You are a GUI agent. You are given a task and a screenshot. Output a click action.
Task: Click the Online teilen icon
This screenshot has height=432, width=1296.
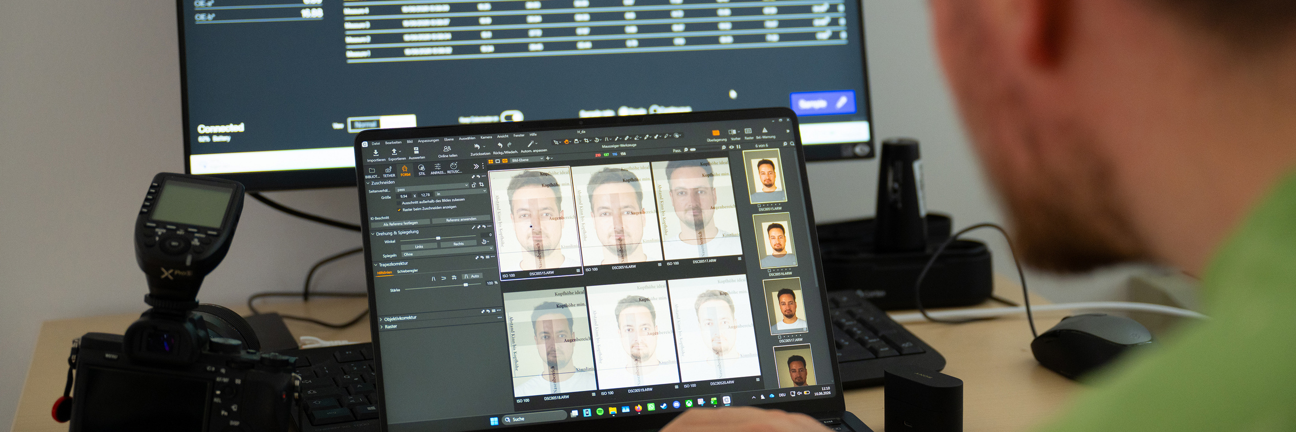click(x=447, y=149)
